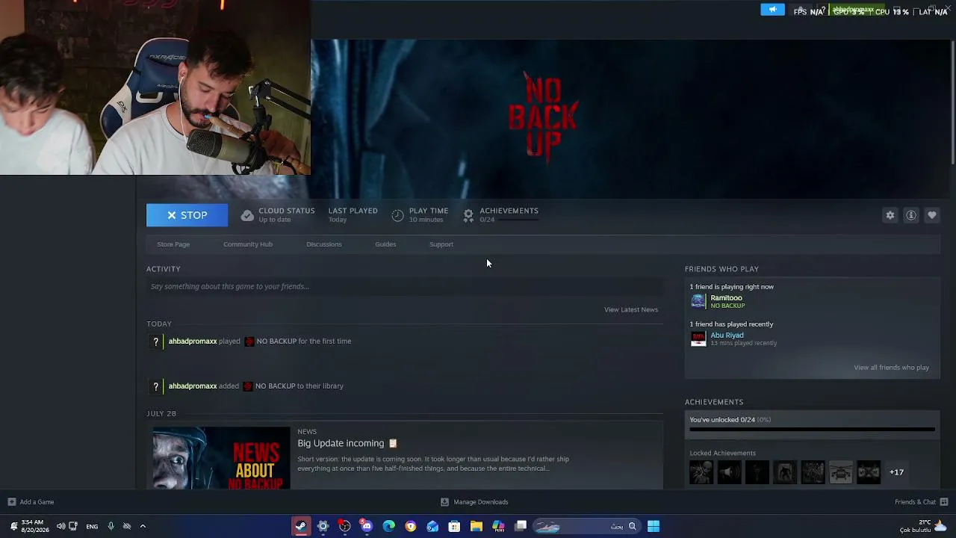The width and height of the screenshot is (956, 538).
Task: Click the Windows Start button
Action: coord(654,526)
